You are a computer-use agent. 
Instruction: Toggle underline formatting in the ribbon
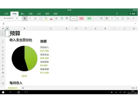35,18
